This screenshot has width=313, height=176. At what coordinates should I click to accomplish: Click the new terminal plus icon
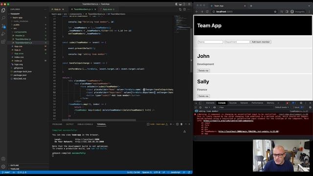coord(171,124)
